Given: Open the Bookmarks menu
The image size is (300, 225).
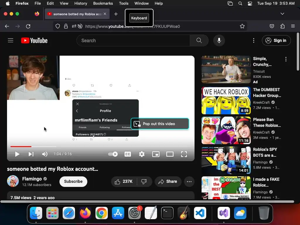Looking at the screenshot, I should [103, 3].
